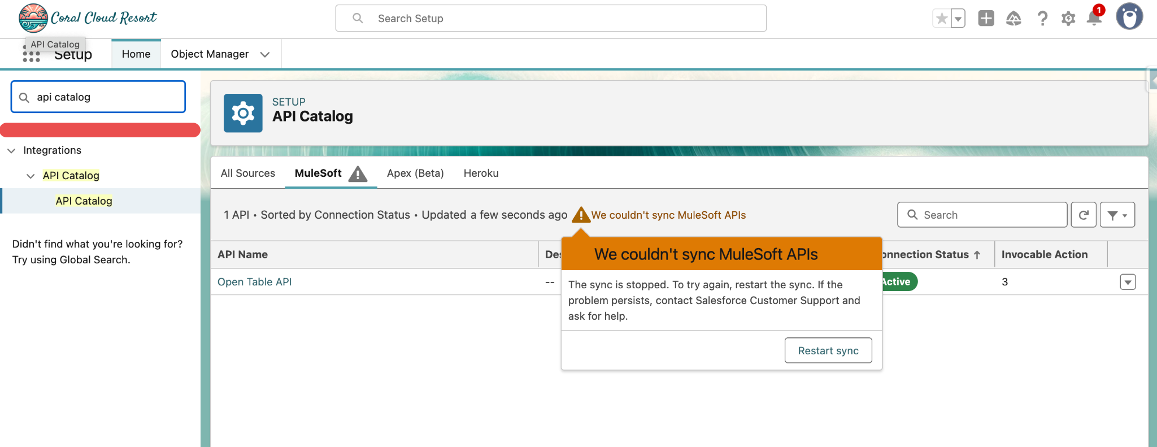
Task: Click the Restart sync button
Action: [x=828, y=350]
